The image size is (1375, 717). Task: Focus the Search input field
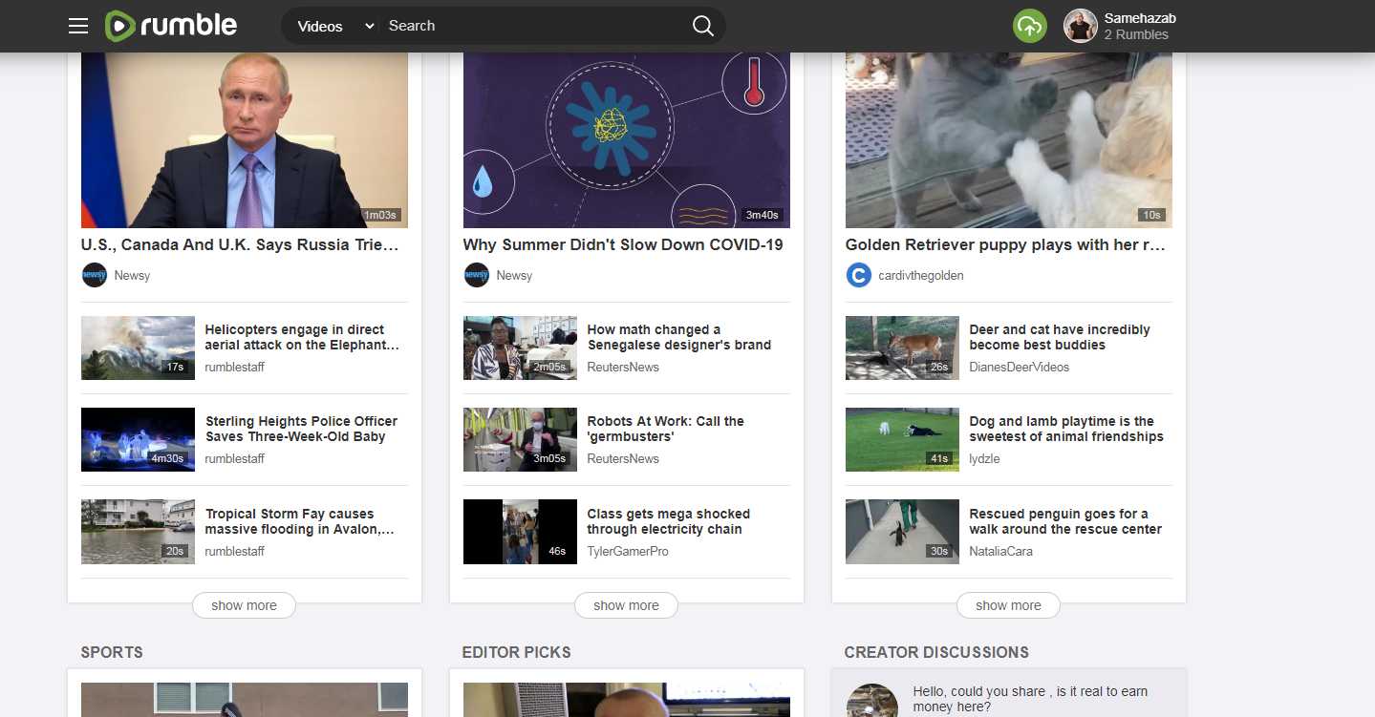pos(535,26)
